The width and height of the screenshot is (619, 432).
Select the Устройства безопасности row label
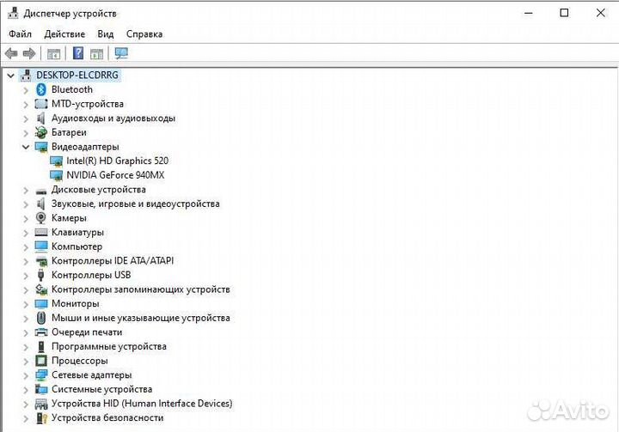(107, 417)
